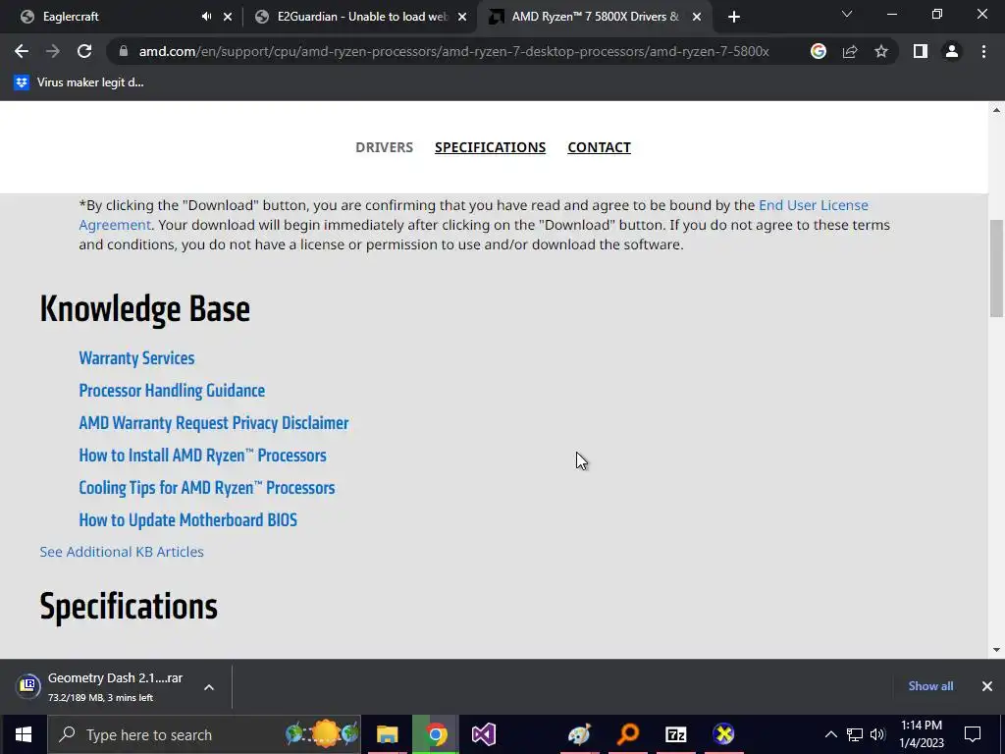Close the AMD Ryzen 7 5800X tab
The width and height of the screenshot is (1005, 754).
click(x=697, y=17)
